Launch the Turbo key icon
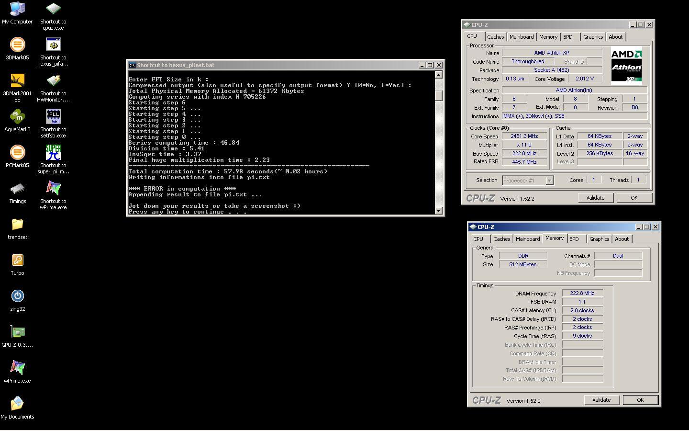The height and width of the screenshot is (431, 689). 17,261
